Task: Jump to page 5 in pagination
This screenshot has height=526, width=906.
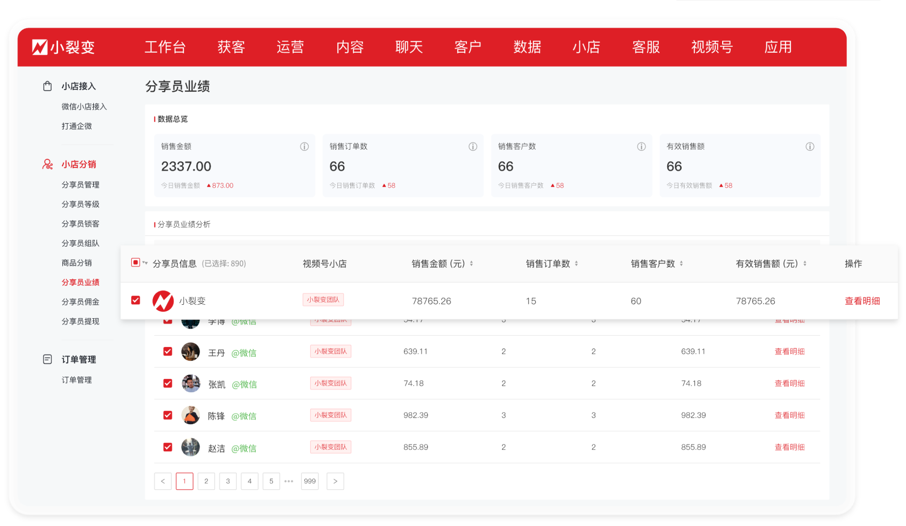Action: click(271, 481)
